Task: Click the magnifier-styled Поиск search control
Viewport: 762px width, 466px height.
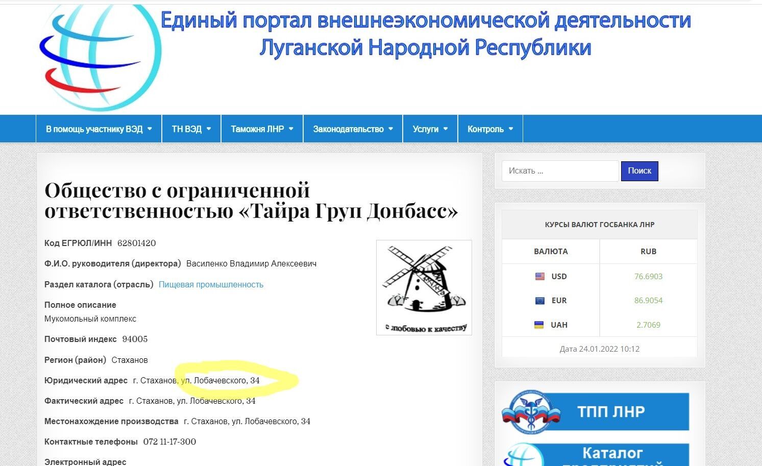Action: [x=640, y=171]
